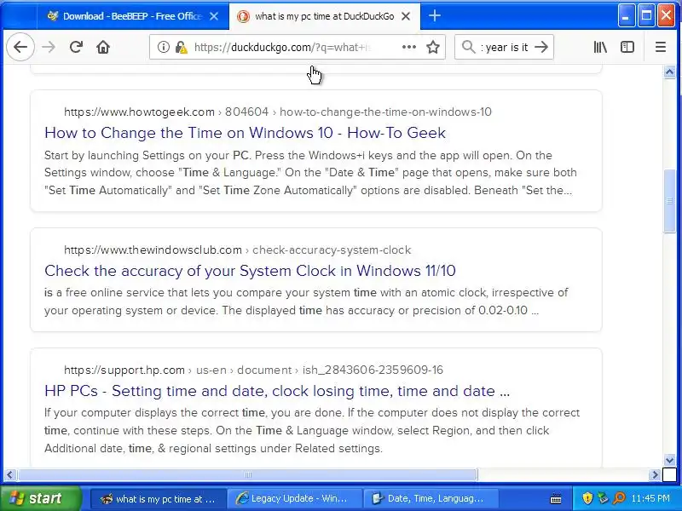Click the vertical scrollbar thumb
The image size is (682, 511).
[669, 201]
